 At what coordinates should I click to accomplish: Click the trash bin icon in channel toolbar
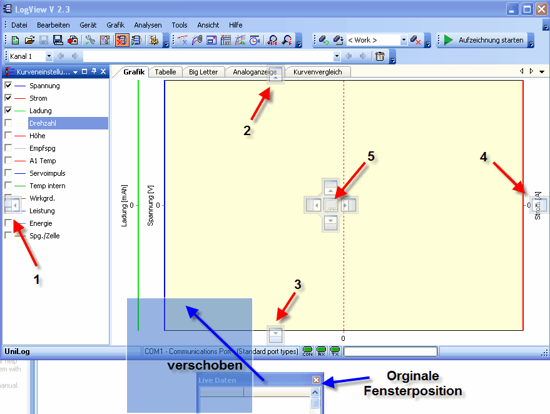tap(380, 56)
